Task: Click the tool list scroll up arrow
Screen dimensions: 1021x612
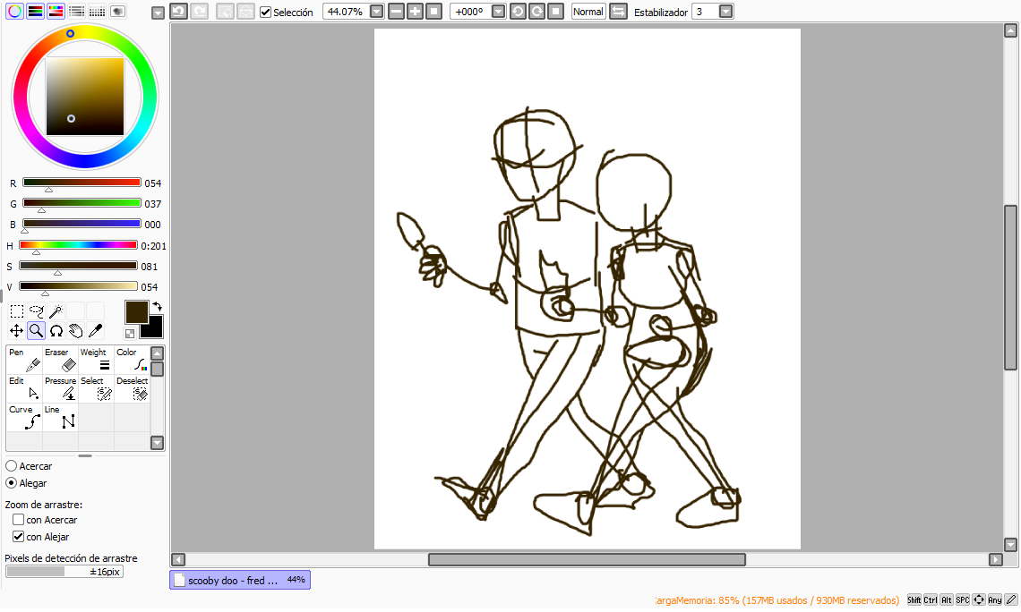Action: click(x=157, y=353)
